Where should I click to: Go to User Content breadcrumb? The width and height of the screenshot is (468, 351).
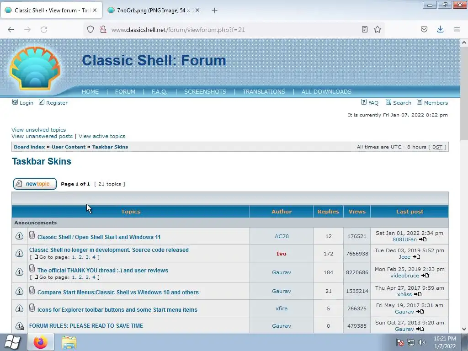pos(69,147)
